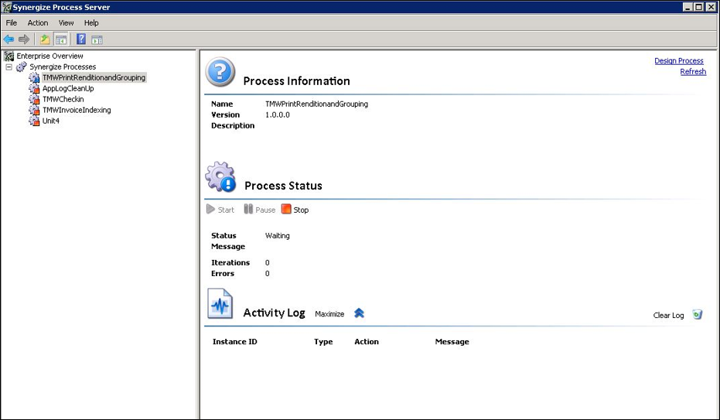Select the Unit4 process
Viewport: 720px width, 420px height.
51,121
